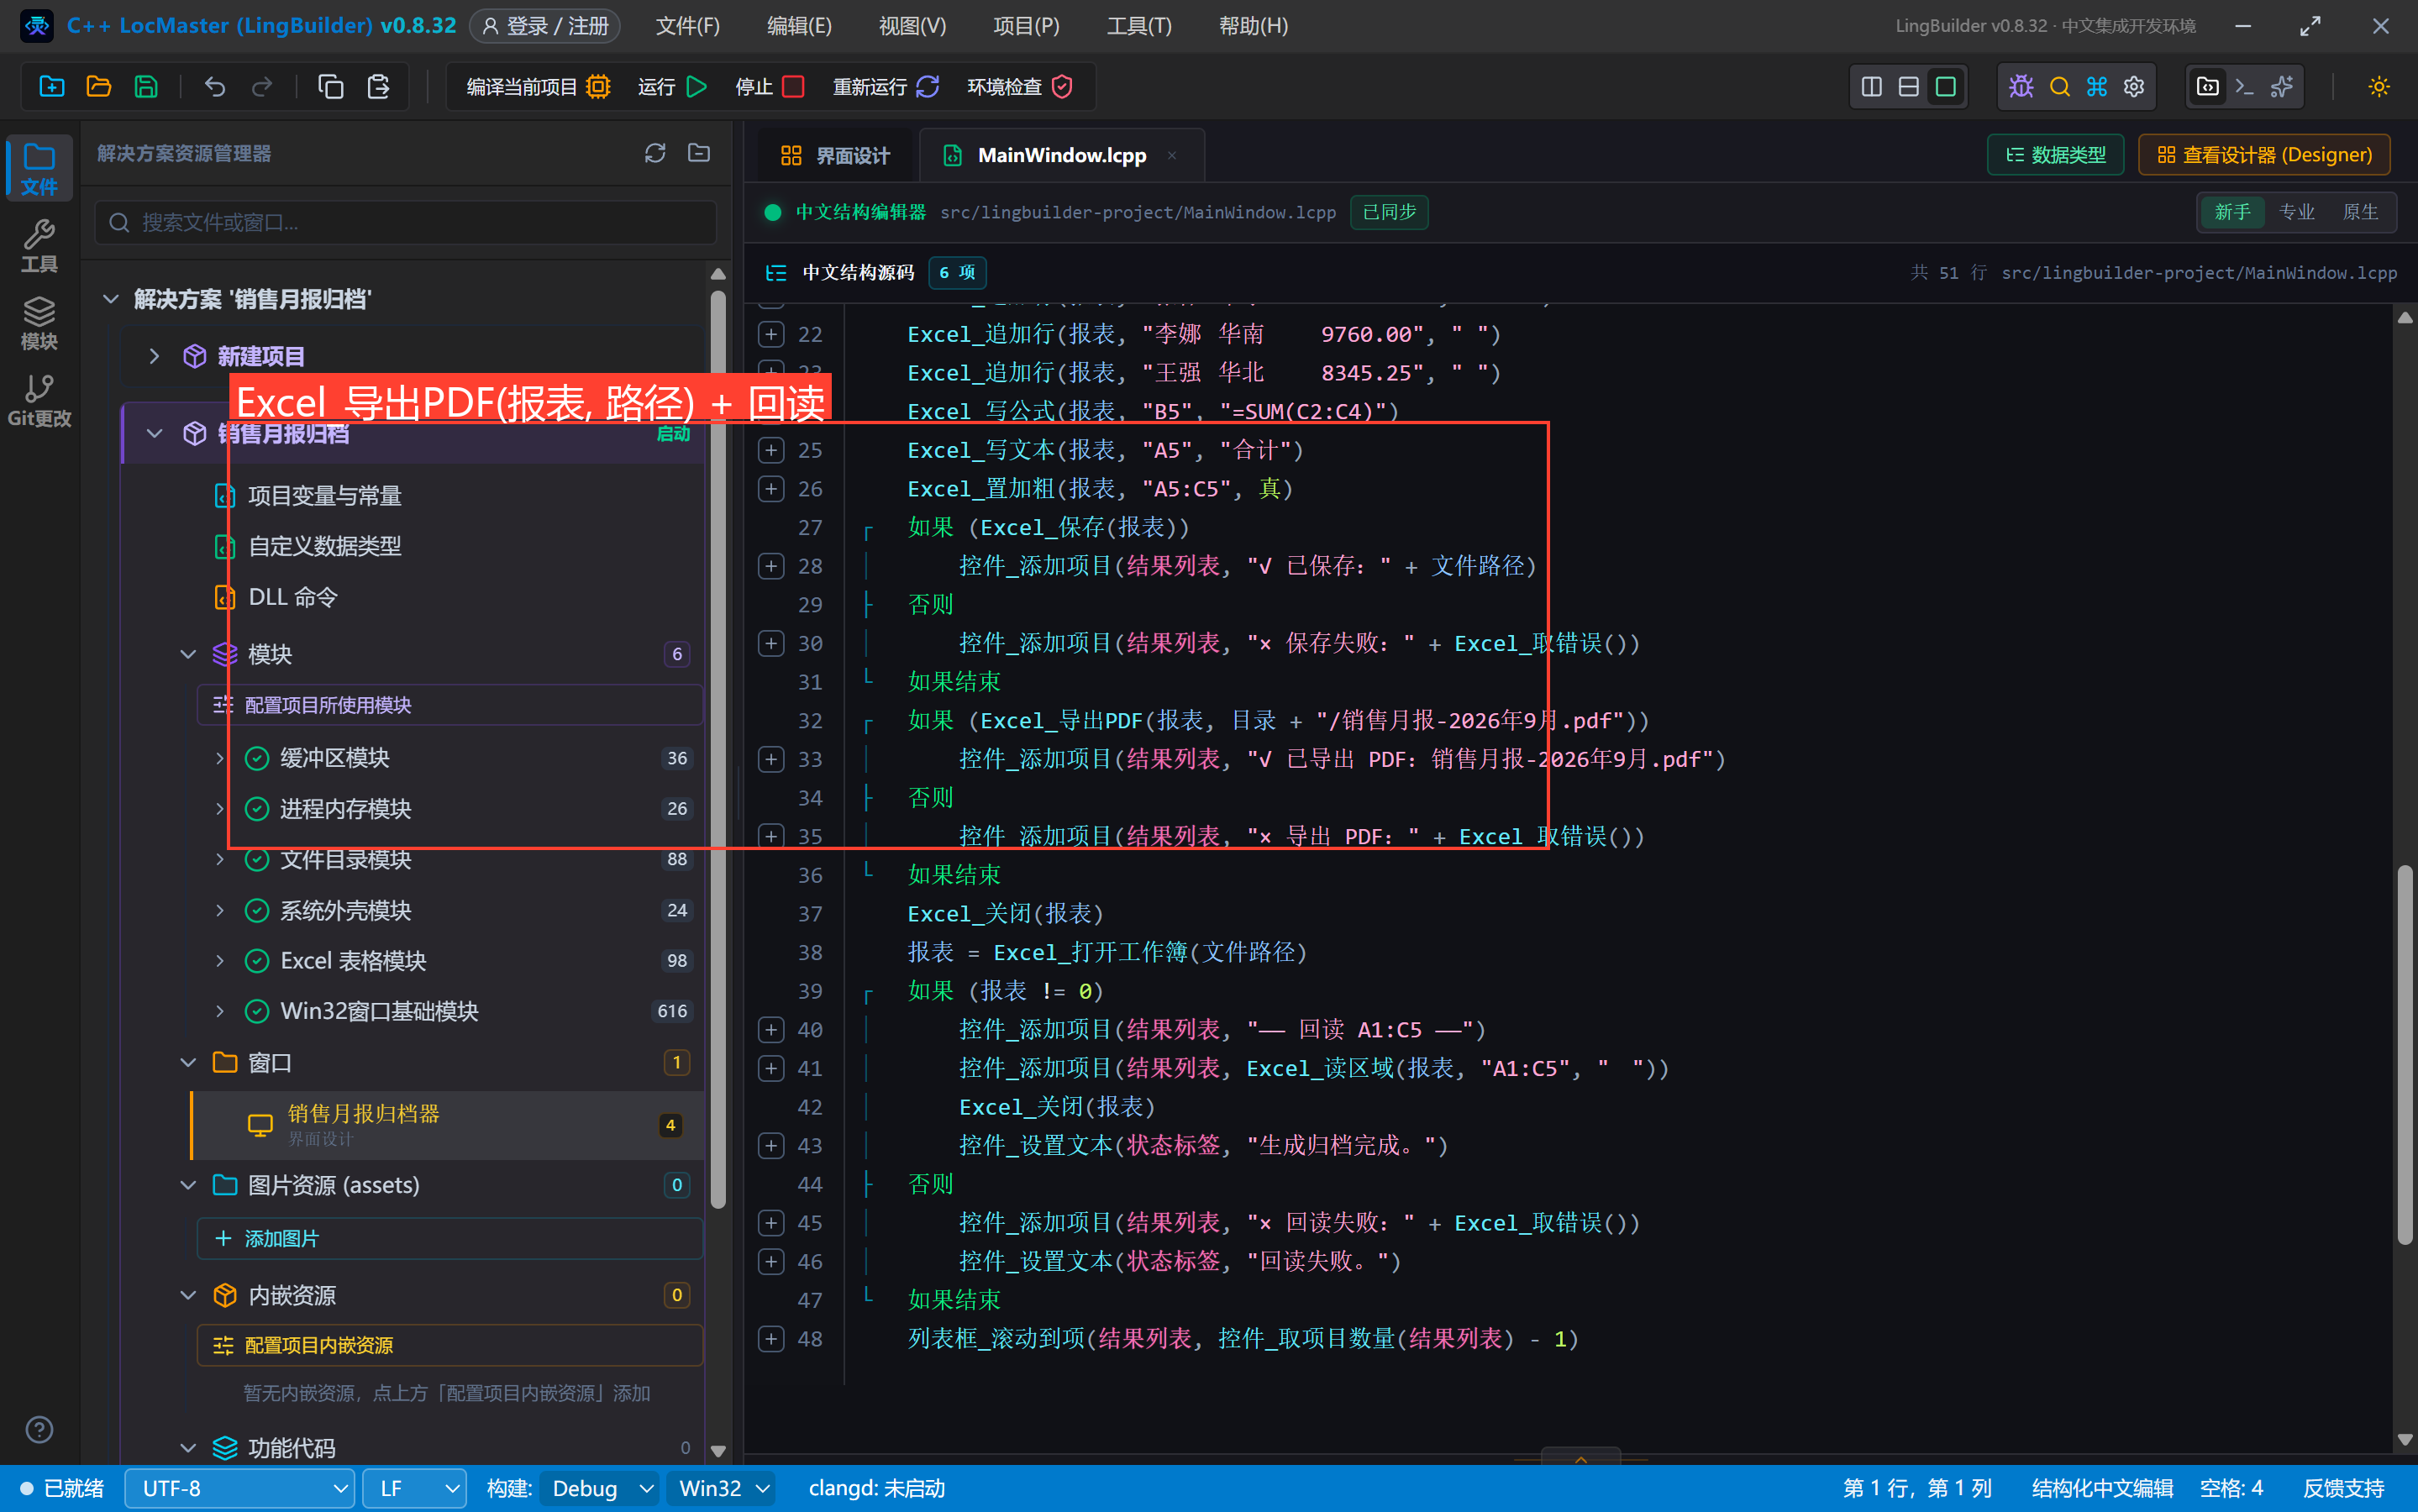
Task: Expand the fold marker on line 28
Action: click(x=771, y=566)
